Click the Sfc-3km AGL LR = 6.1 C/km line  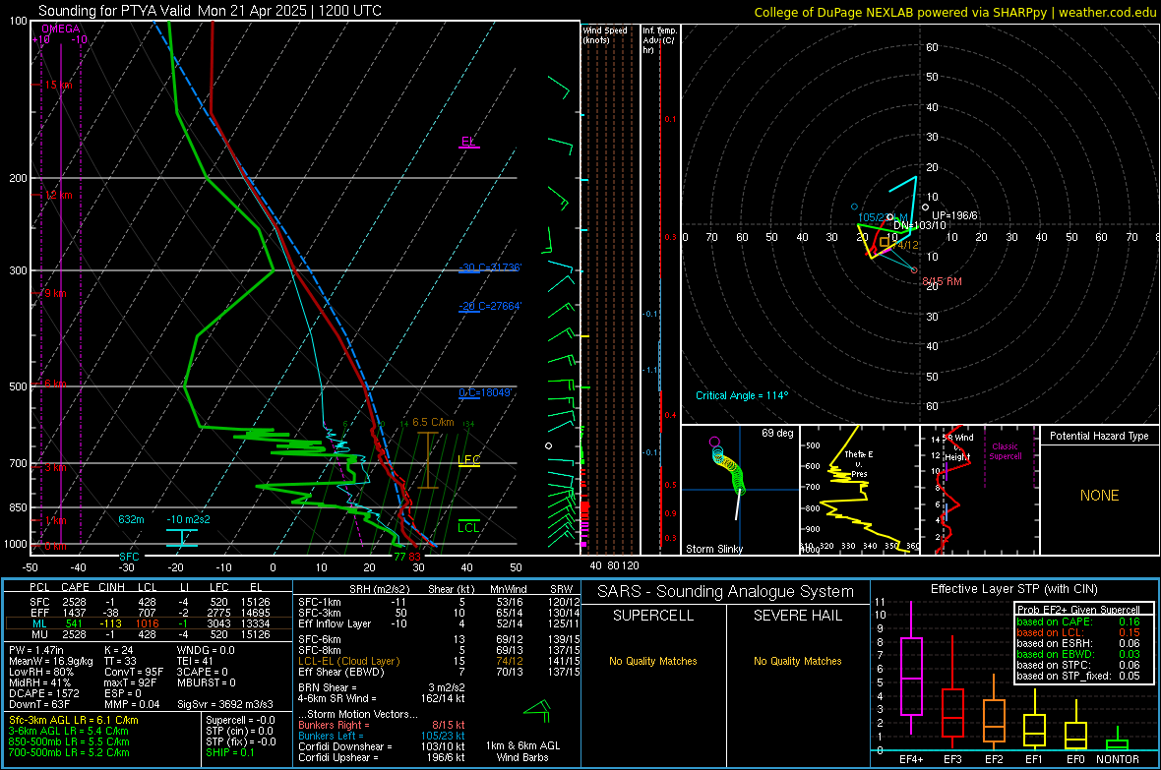tap(74, 720)
